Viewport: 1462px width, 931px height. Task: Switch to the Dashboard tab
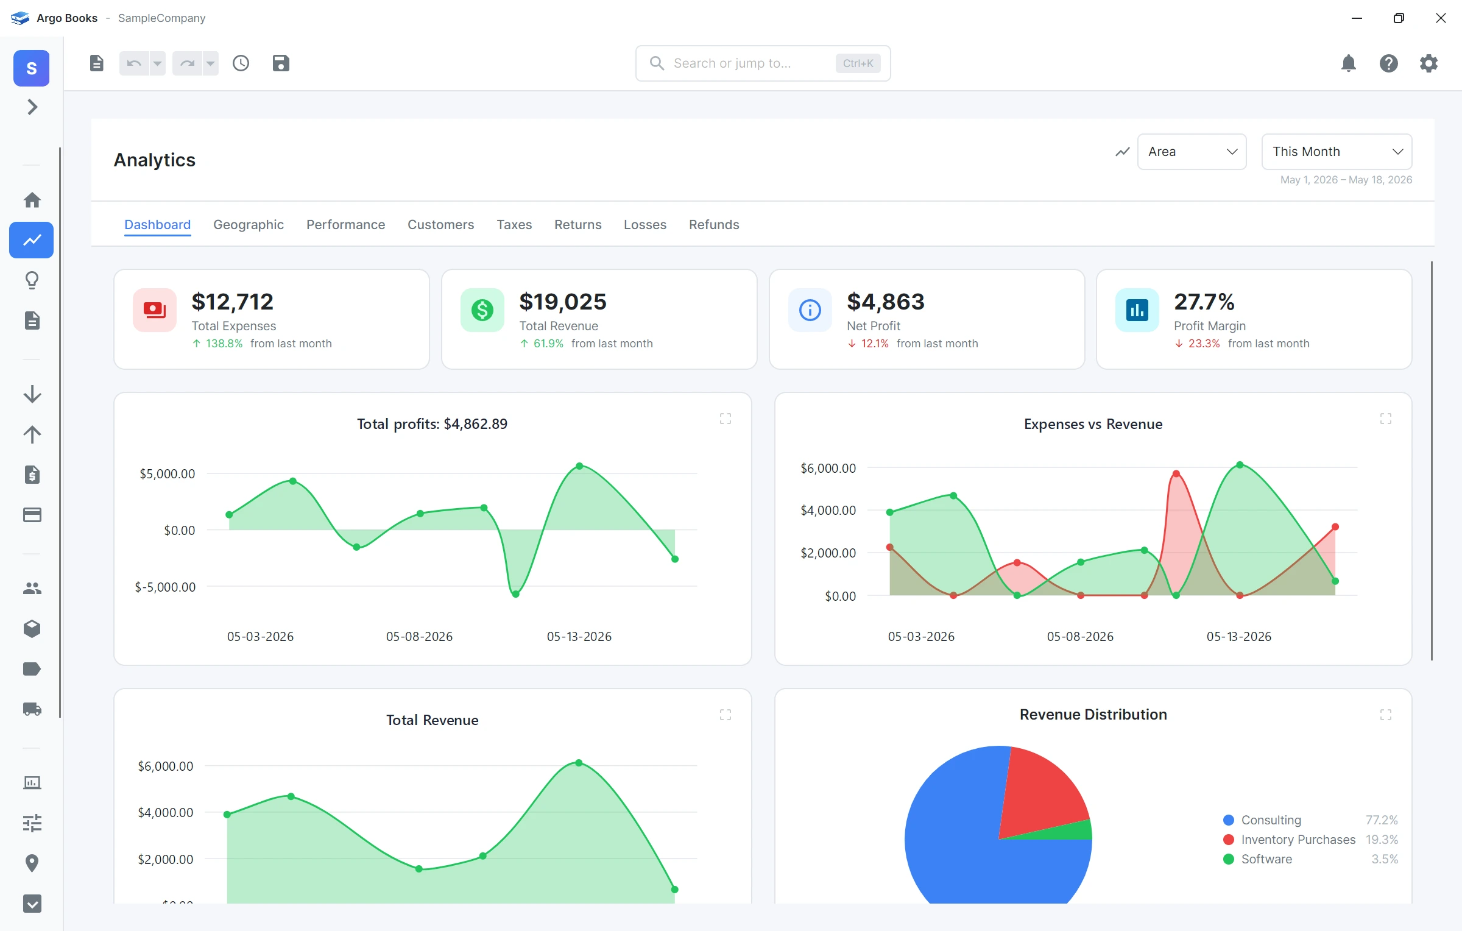[x=157, y=225]
